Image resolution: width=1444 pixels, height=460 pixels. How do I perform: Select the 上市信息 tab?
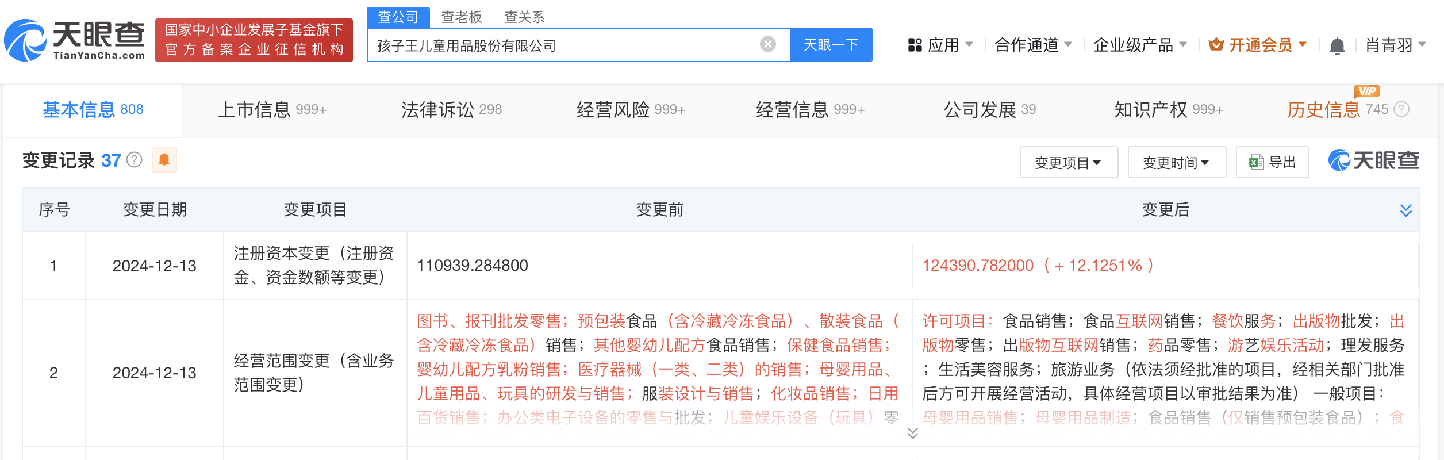272,109
